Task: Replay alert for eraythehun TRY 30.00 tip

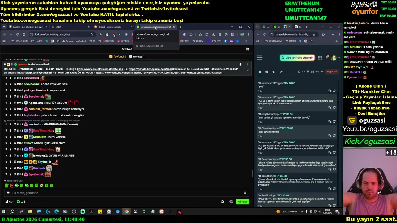Action: point(334,122)
